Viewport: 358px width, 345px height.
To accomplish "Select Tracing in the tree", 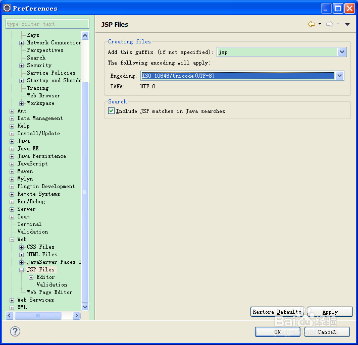I will [38, 88].
